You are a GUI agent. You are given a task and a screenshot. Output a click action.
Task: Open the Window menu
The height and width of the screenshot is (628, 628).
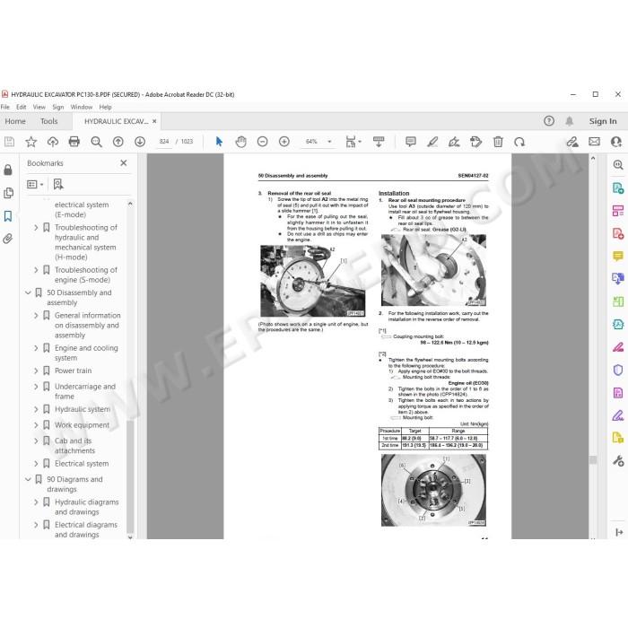(82, 108)
